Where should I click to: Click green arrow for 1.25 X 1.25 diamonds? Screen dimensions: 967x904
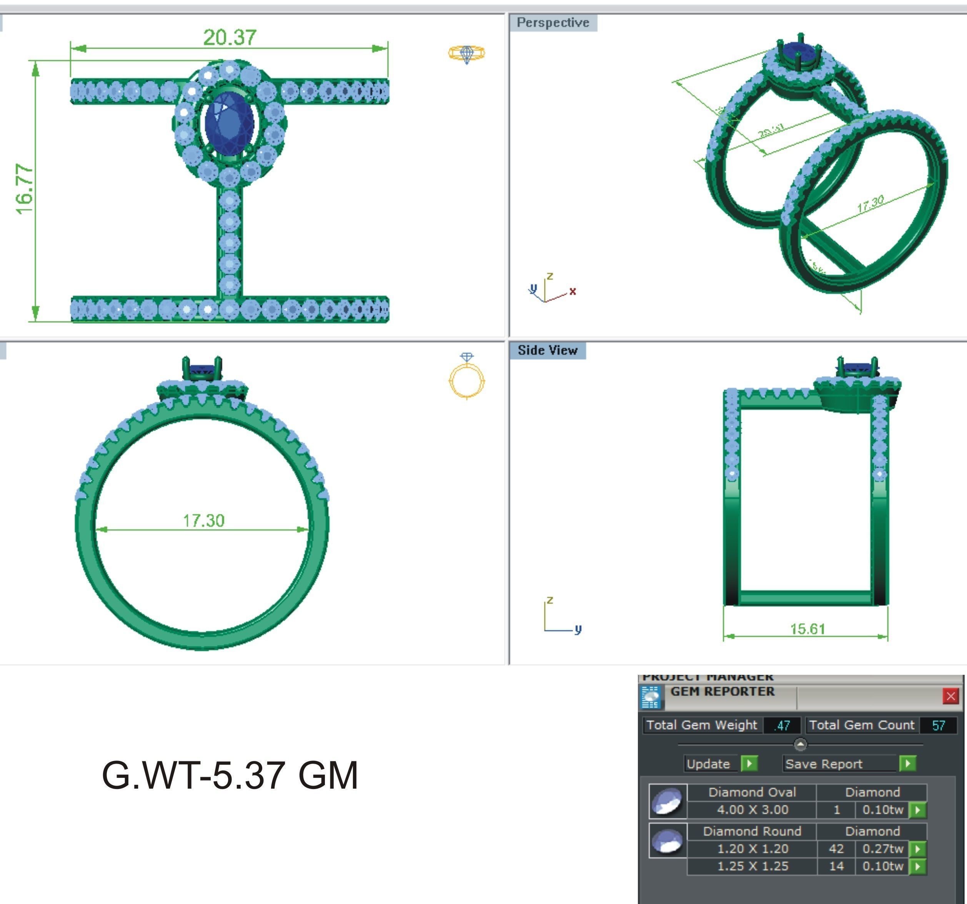(x=917, y=866)
